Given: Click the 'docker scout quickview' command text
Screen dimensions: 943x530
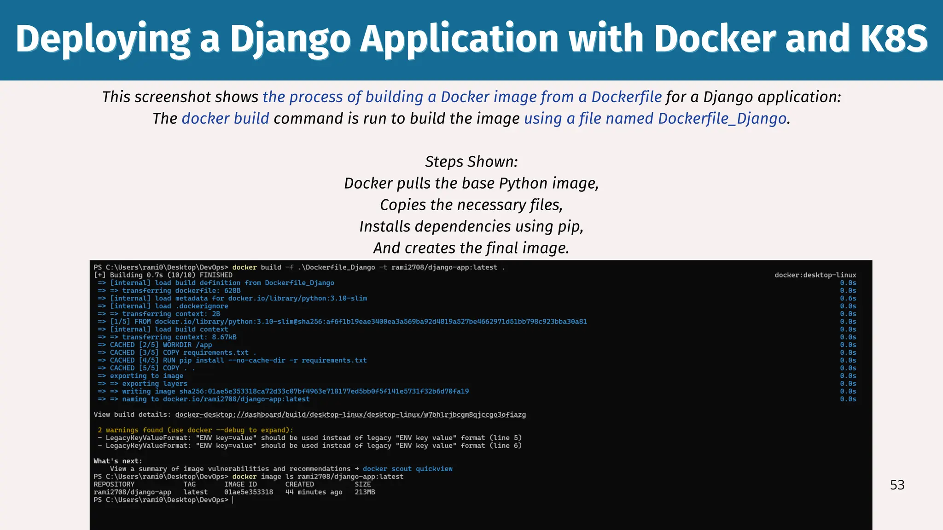Looking at the screenshot, I should point(407,469).
